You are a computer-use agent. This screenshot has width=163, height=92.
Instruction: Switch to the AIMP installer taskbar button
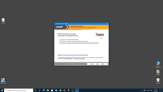77,90
